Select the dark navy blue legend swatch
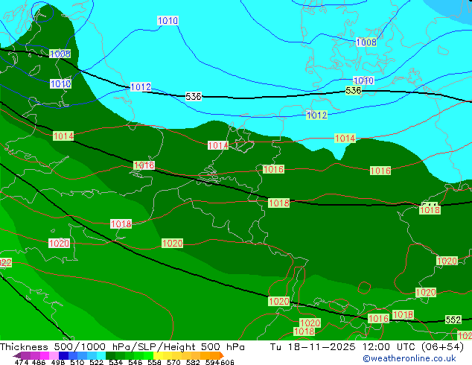472x365 pixels. 63,355
